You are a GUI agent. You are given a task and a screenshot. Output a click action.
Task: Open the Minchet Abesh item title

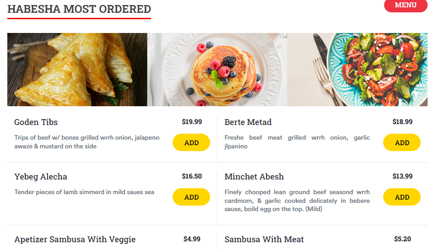click(x=254, y=177)
